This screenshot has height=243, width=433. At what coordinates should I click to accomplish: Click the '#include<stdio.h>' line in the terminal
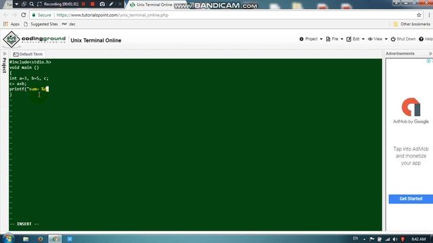click(x=30, y=62)
